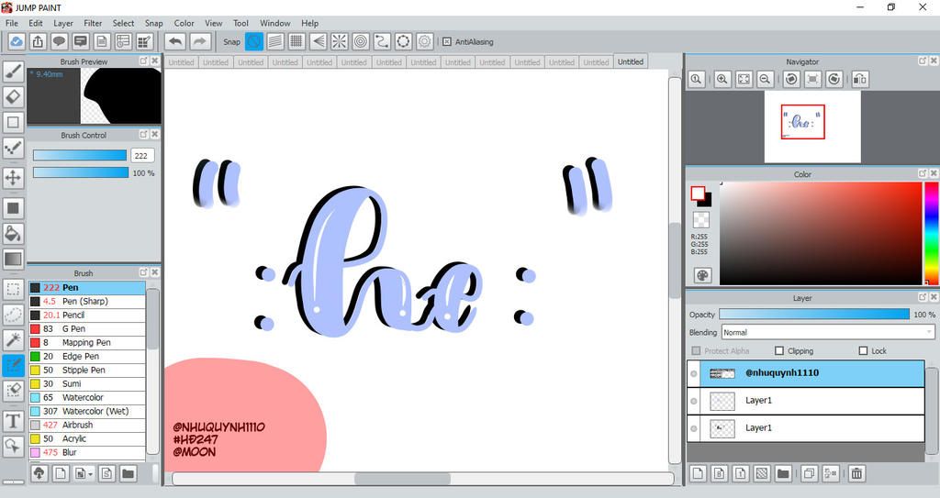Select the G Pen brush
The height and width of the screenshot is (498, 940).
coord(87,329)
